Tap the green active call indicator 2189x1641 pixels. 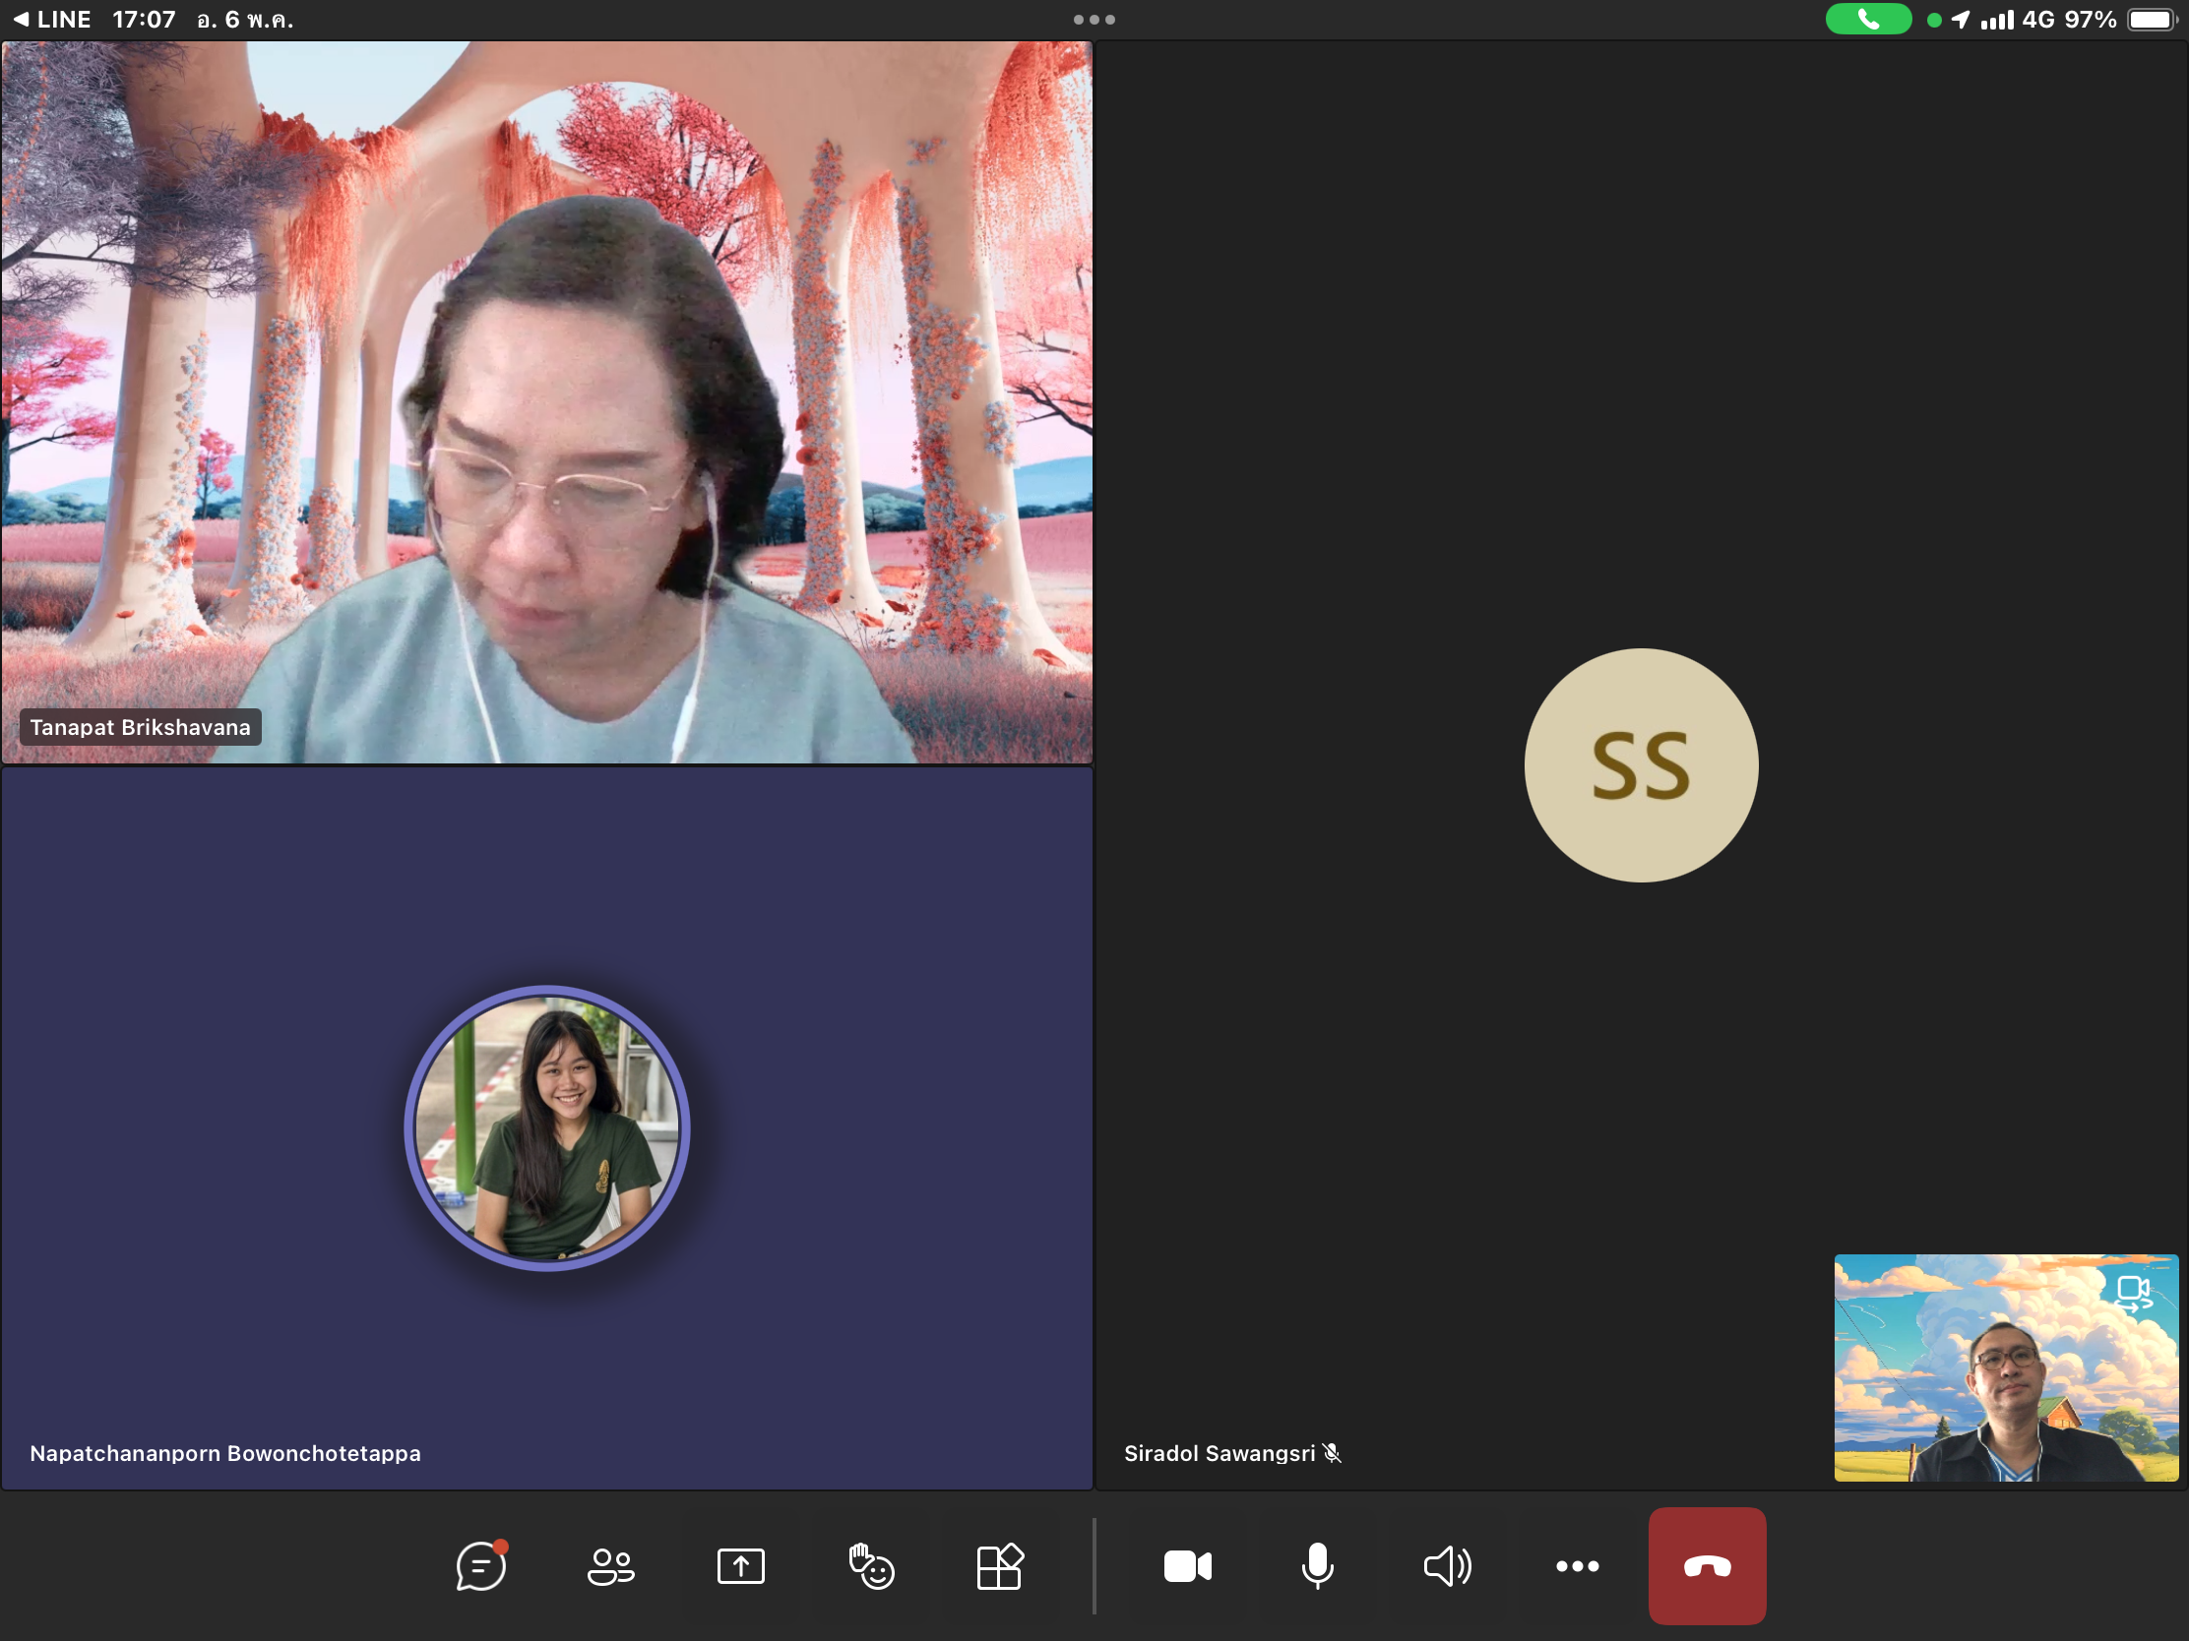[1867, 20]
